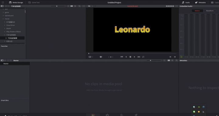Click the Smart Bins header

point(5,101)
